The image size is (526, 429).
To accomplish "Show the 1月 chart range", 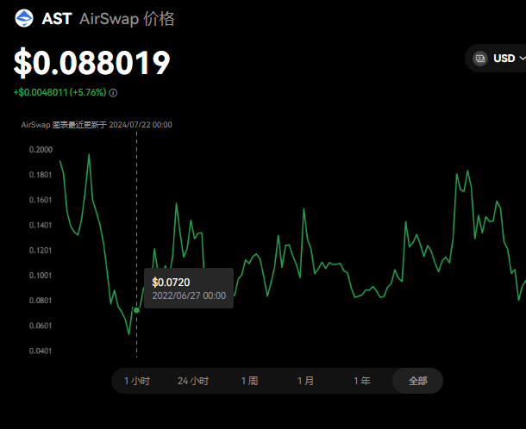I will tap(305, 381).
